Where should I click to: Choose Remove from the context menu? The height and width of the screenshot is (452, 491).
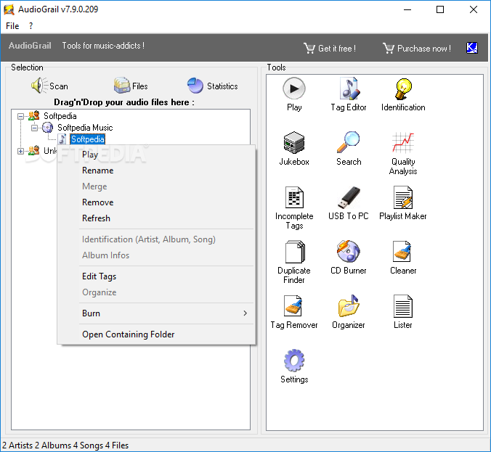[157, 202]
